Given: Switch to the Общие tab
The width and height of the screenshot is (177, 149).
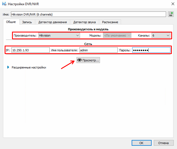Looking at the screenshot, I should pos(11,22).
